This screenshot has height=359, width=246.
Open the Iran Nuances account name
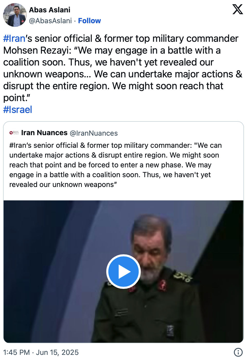(x=44, y=133)
